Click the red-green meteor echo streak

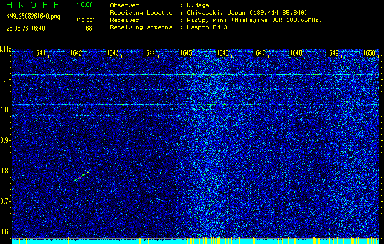(x=81, y=176)
